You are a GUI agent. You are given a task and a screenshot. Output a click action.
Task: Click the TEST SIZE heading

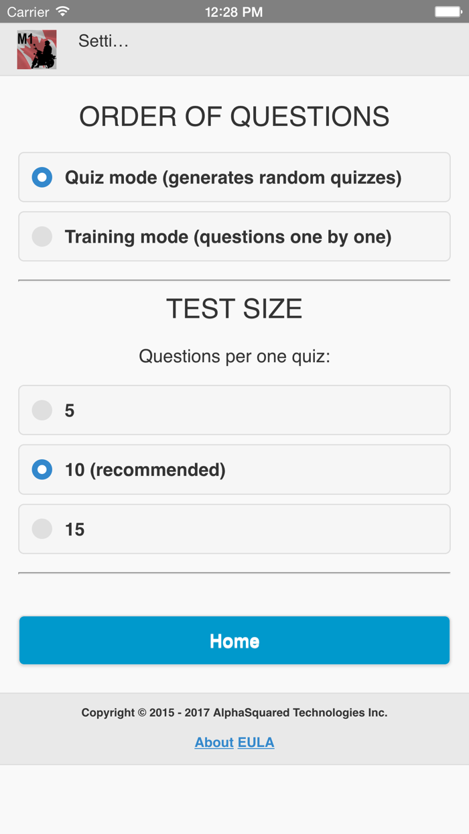(x=234, y=308)
